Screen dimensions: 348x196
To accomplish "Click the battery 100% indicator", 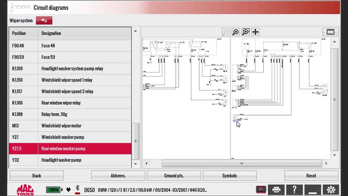I will tap(54, 190).
